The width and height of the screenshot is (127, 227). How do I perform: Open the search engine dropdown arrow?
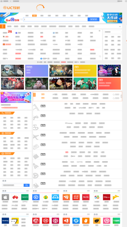coord(21,19)
